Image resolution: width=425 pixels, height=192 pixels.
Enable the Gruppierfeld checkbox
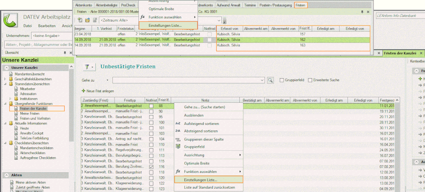point(282,80)
